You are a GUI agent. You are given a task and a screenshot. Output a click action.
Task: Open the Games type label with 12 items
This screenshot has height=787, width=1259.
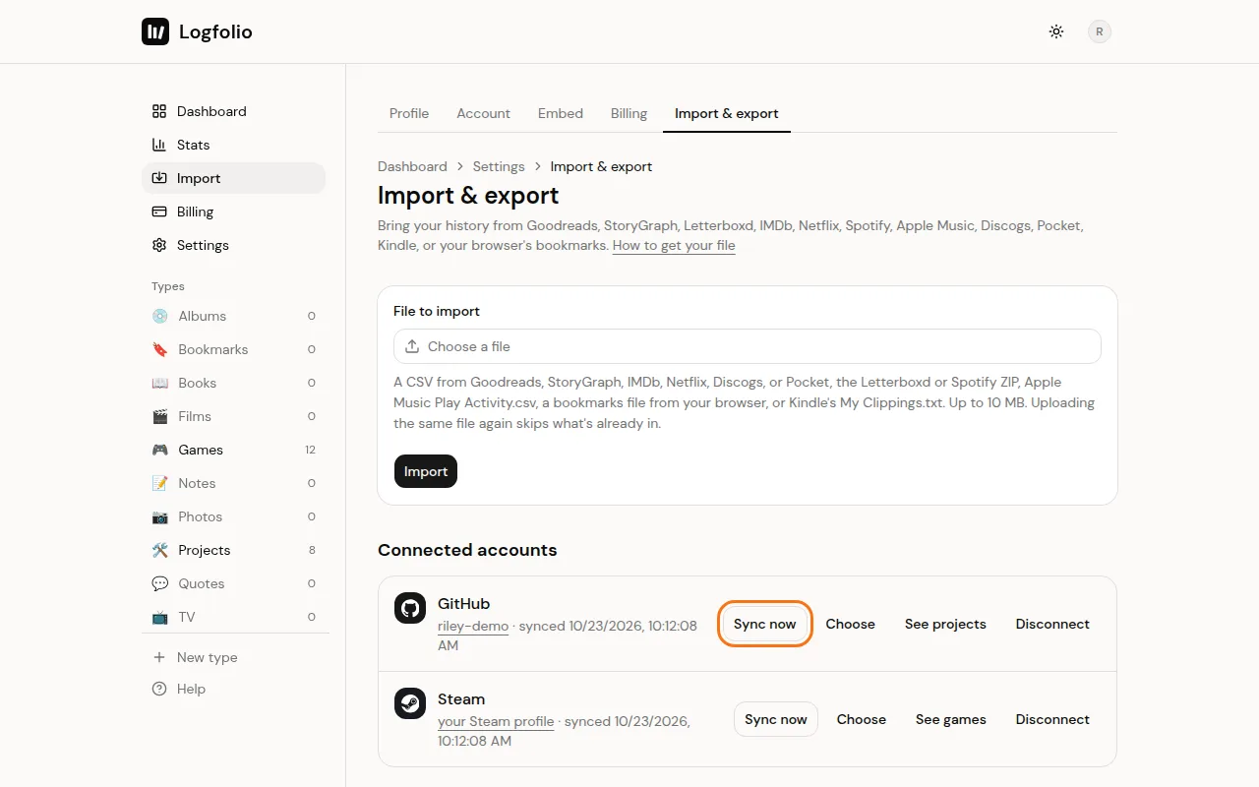click(x=201, y=450)
